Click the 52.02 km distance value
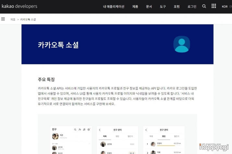The width and height of the screenshot is (232, 154). (x=177, y=152)
